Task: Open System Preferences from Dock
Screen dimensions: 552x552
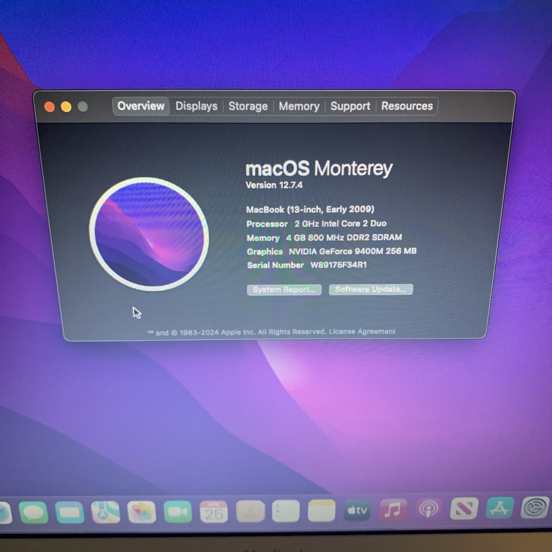Action: point(535,507)
